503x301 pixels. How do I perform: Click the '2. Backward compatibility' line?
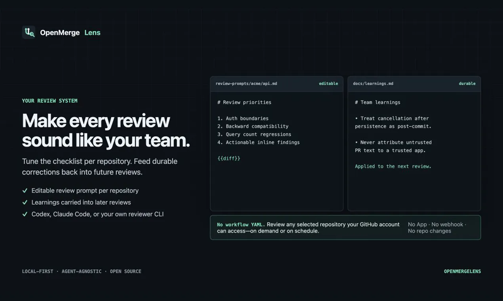pos(253,126)
